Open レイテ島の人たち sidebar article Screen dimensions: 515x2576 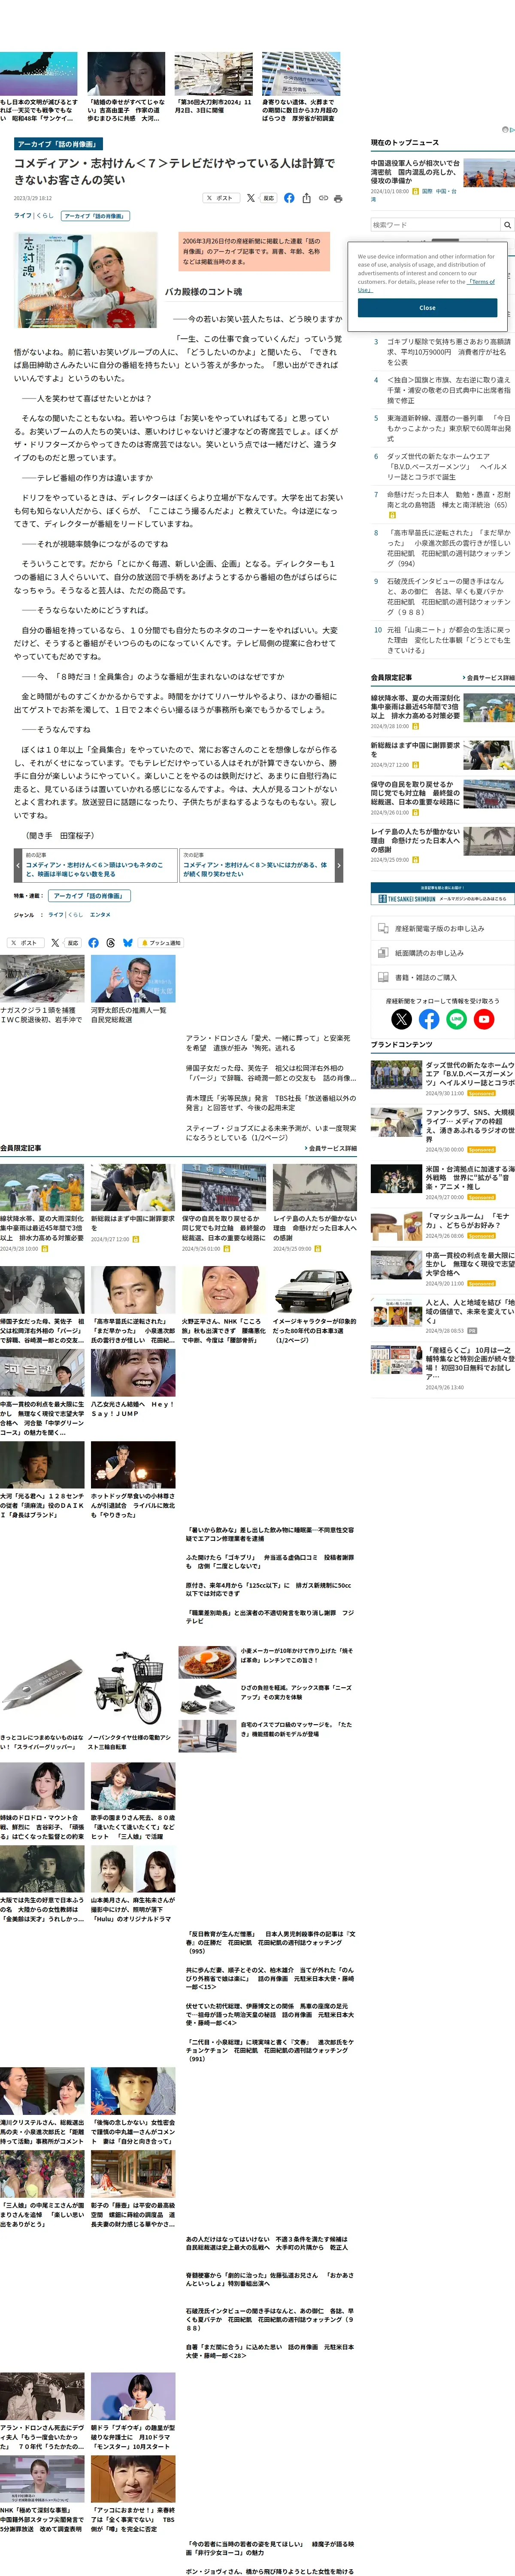pos(416,841)
